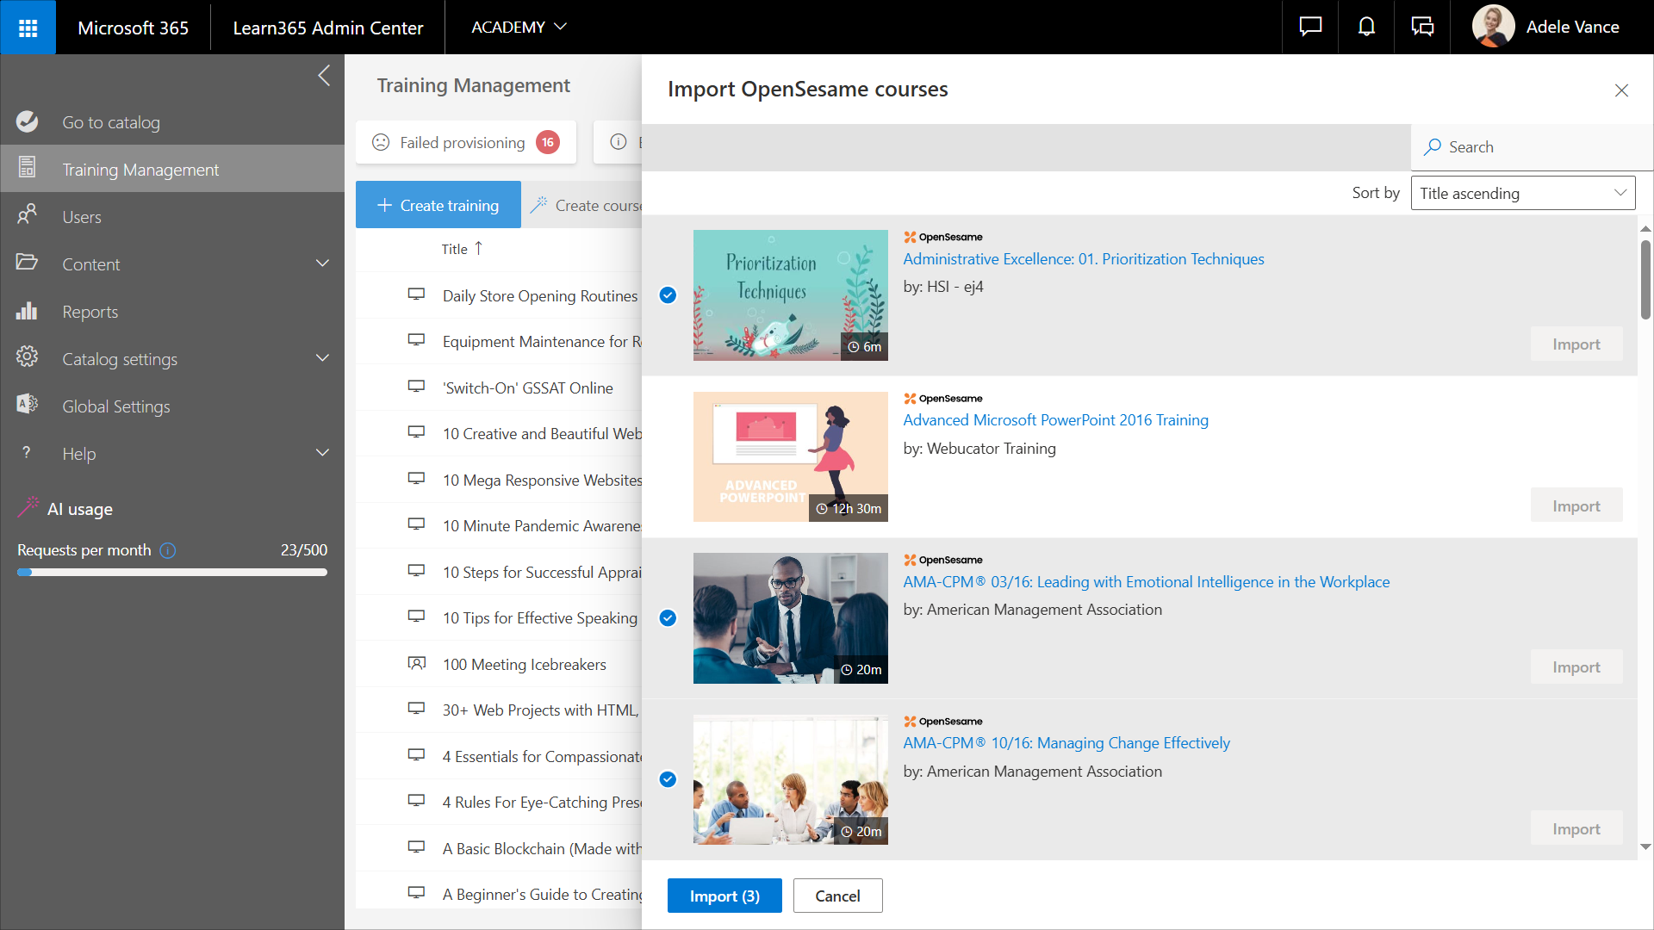
Task: Open the ACADEMY dropdown
Action: click(x=519, y=27)
